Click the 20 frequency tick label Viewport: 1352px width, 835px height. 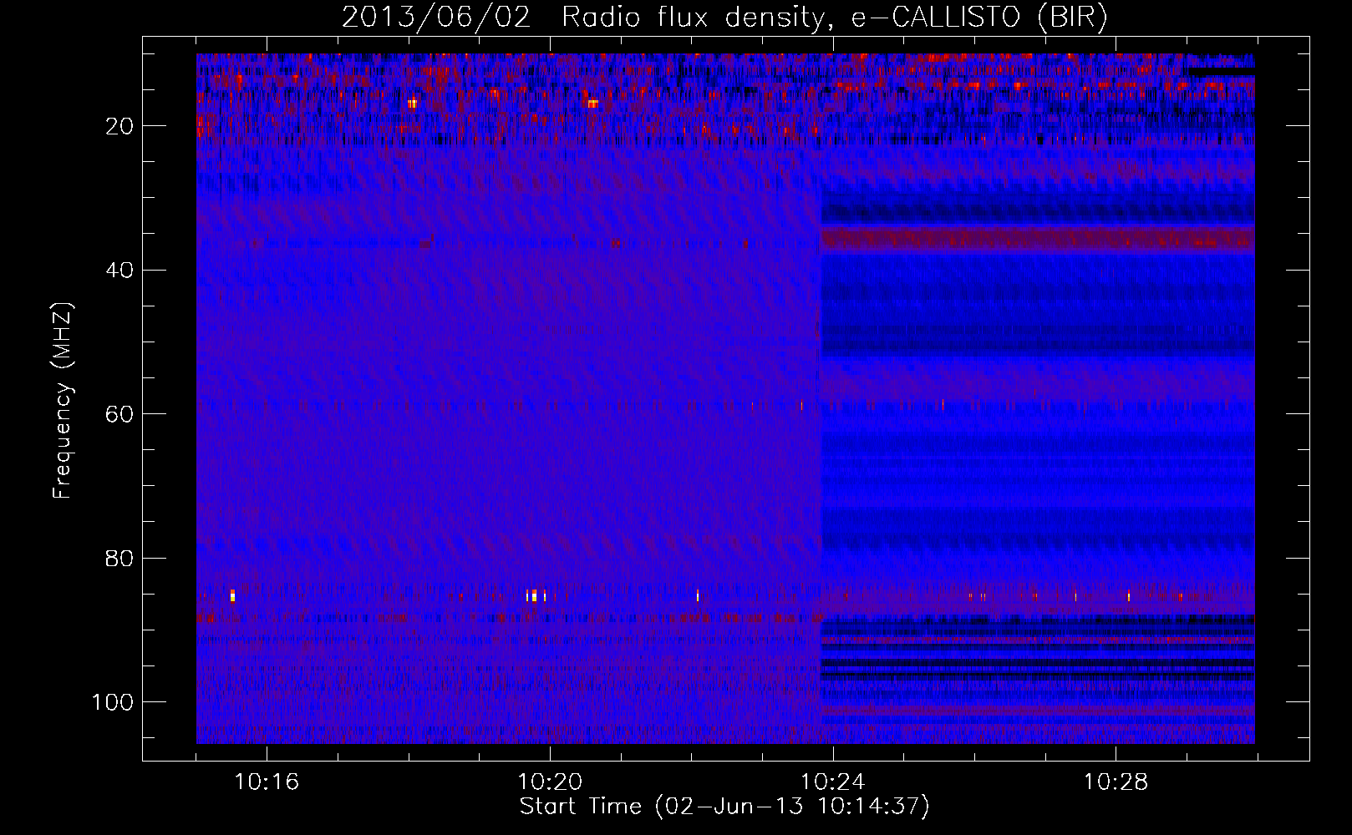119,126
